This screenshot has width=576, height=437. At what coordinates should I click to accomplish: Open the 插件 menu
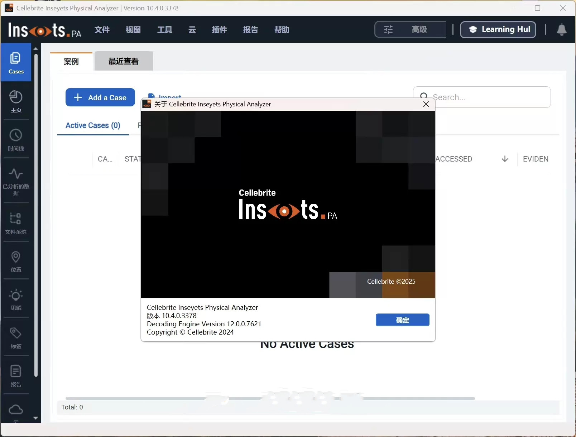coord(219,30)
